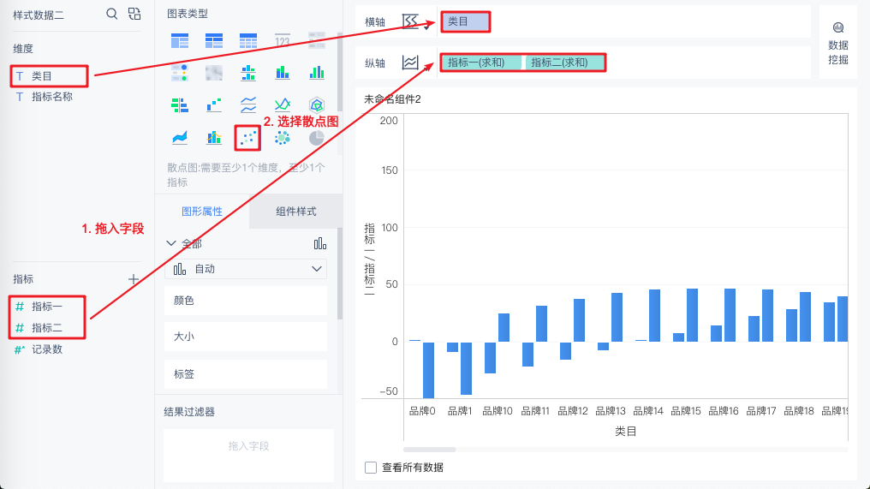
Task: Collapse the 全部 section chevron
Action: pyautogui.click(x=171, y=243)
